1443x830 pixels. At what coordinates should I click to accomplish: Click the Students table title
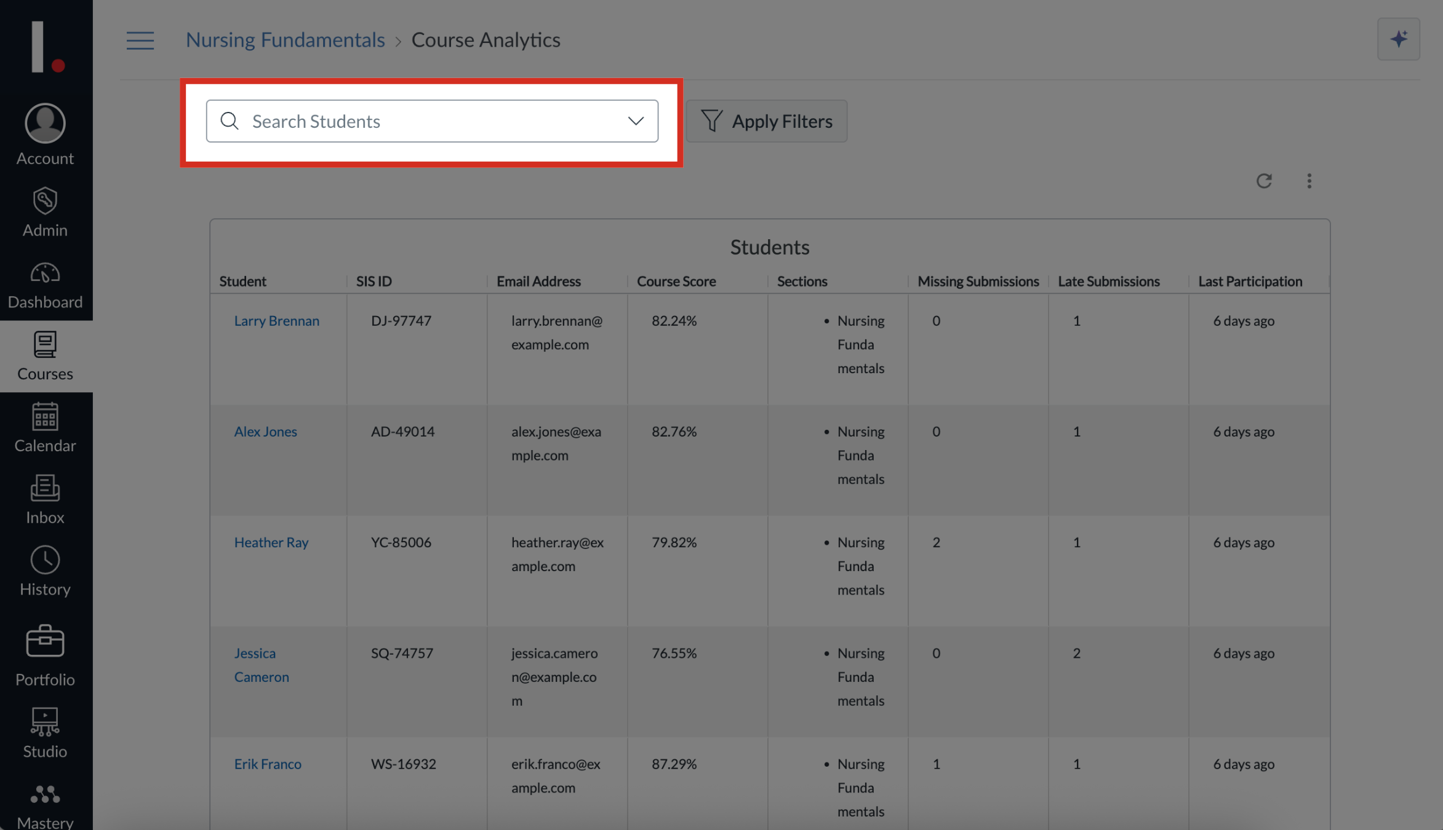pos(770,247)
